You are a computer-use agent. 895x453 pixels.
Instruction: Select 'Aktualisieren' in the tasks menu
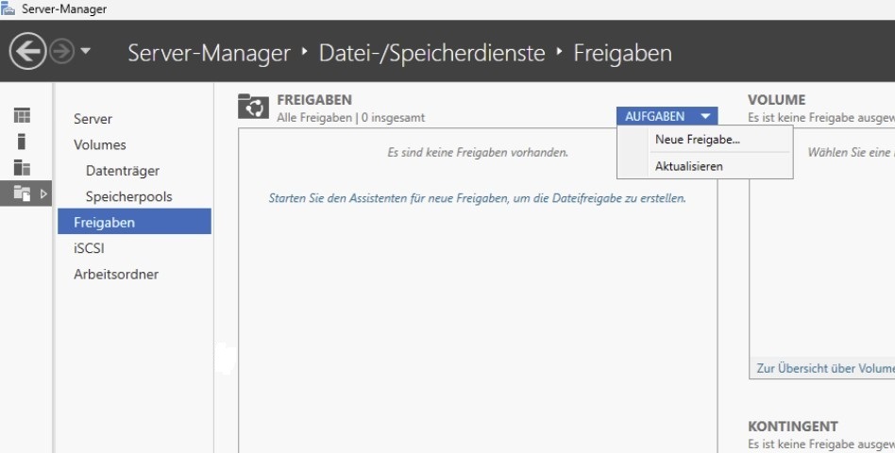pos(688,166)
